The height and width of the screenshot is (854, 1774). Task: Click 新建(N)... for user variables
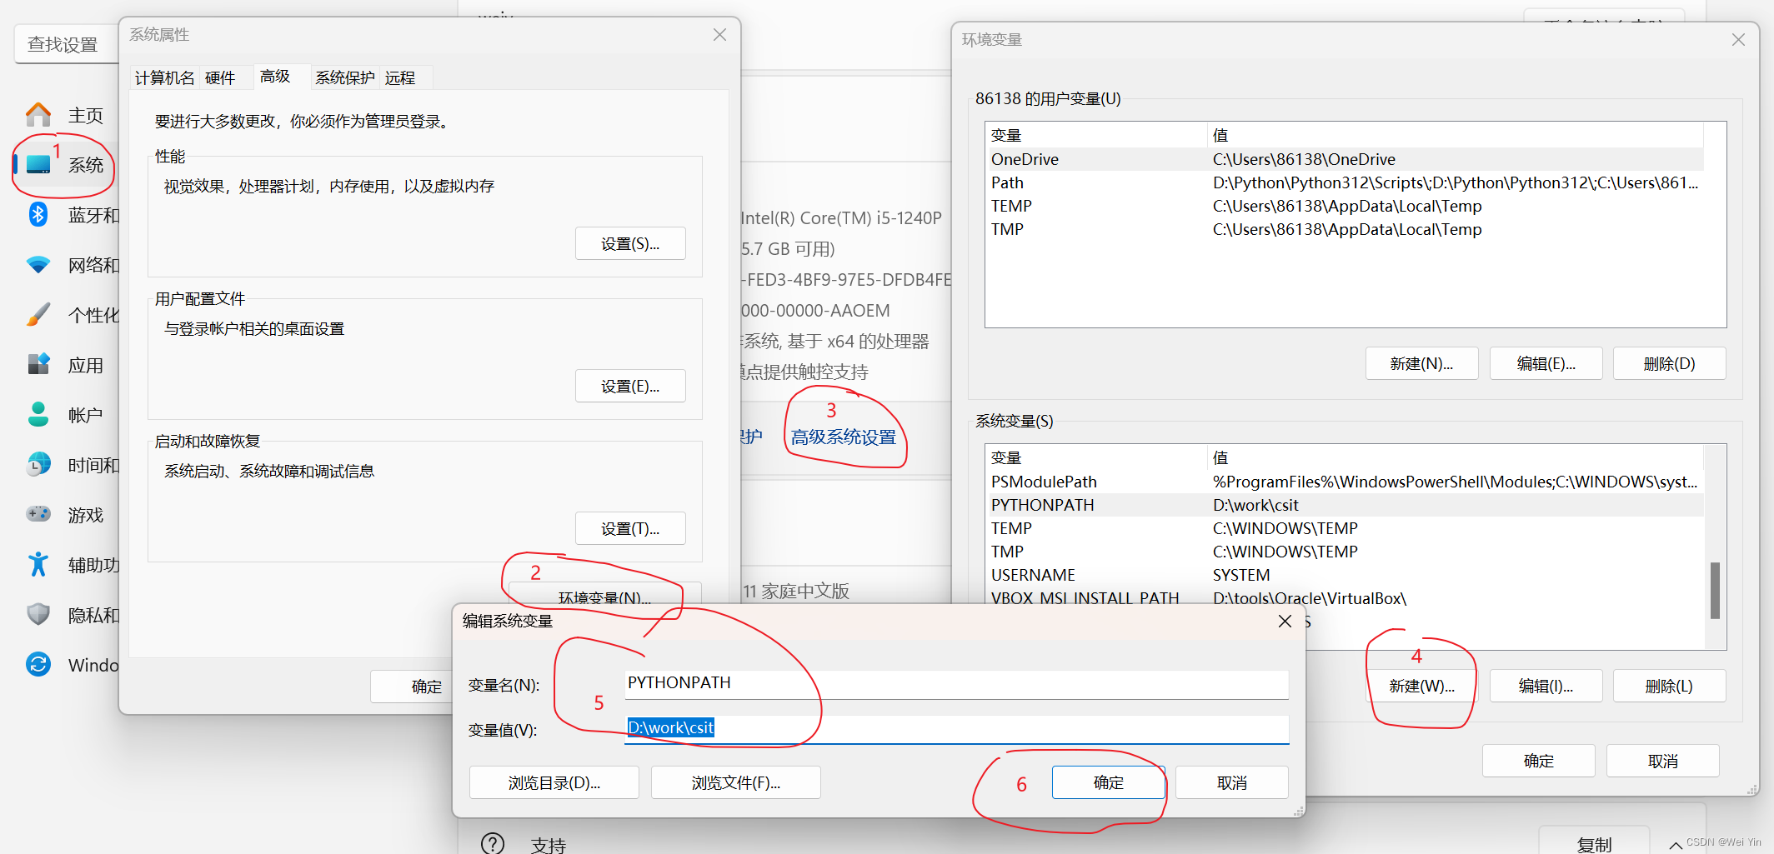coord(1421,364)
